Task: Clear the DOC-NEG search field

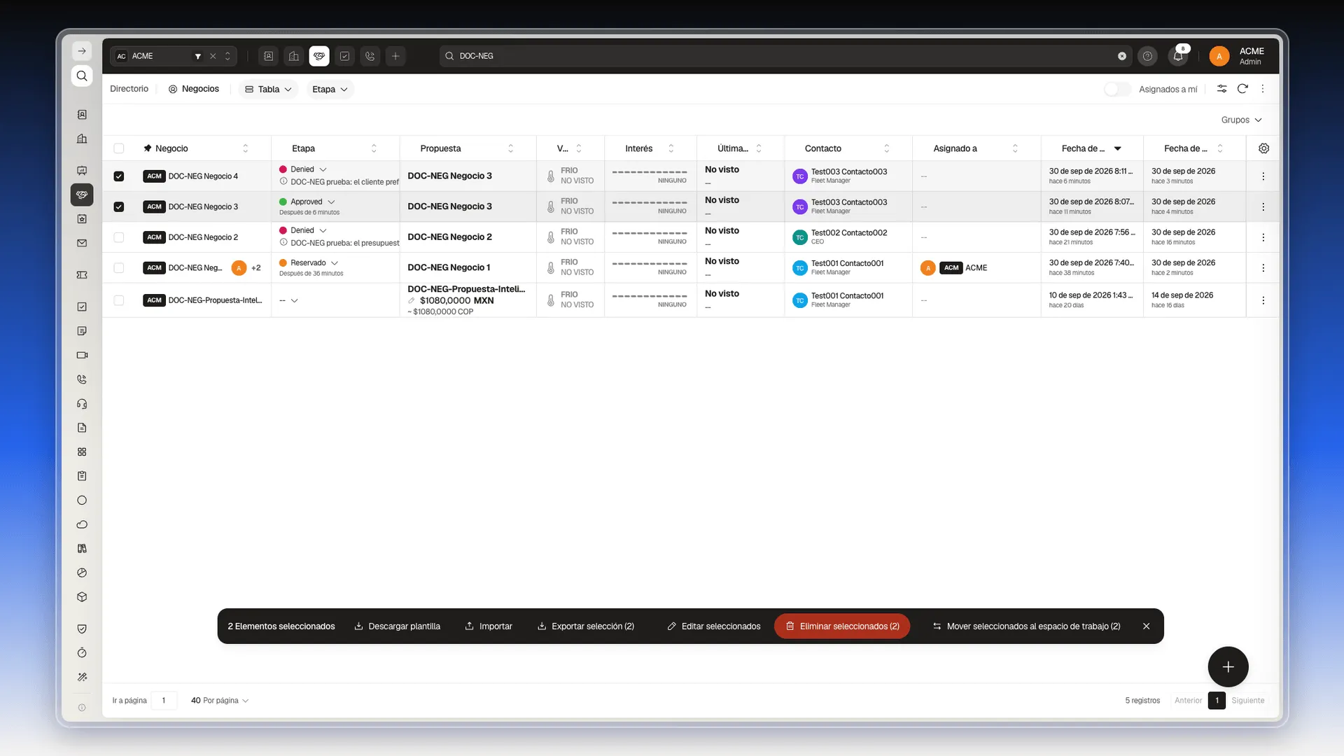Action: [x=1122, y=56]
